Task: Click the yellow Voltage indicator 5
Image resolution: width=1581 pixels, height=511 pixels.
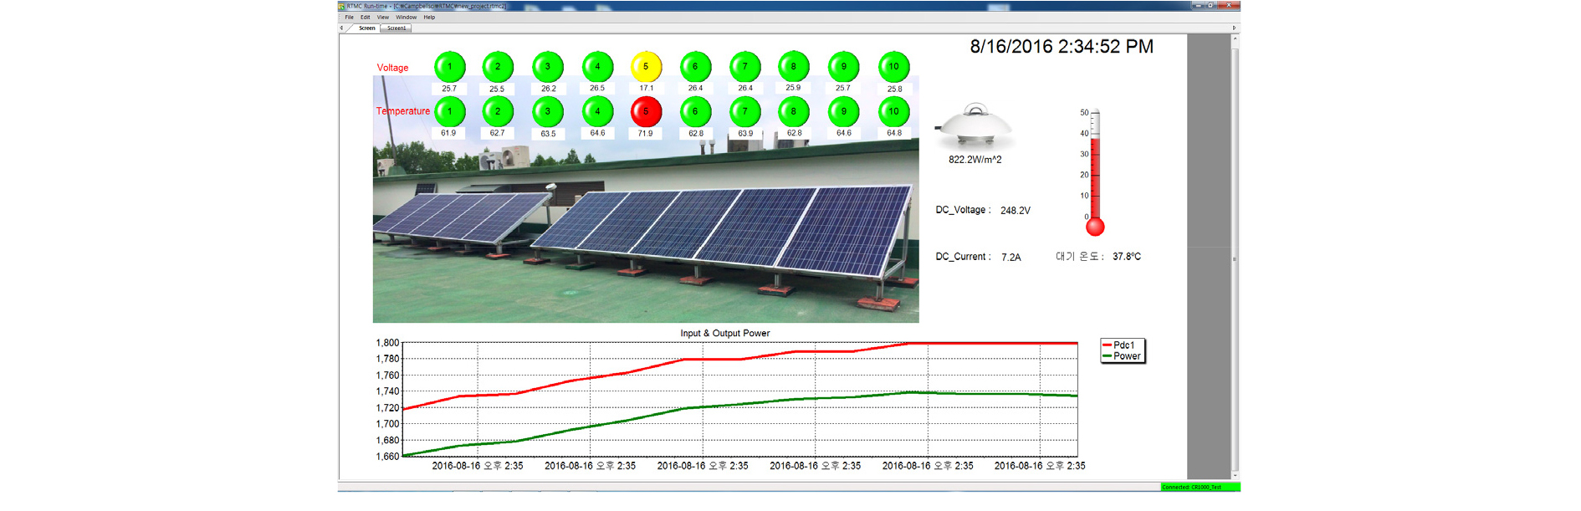Action: click(x=646, y=67)
